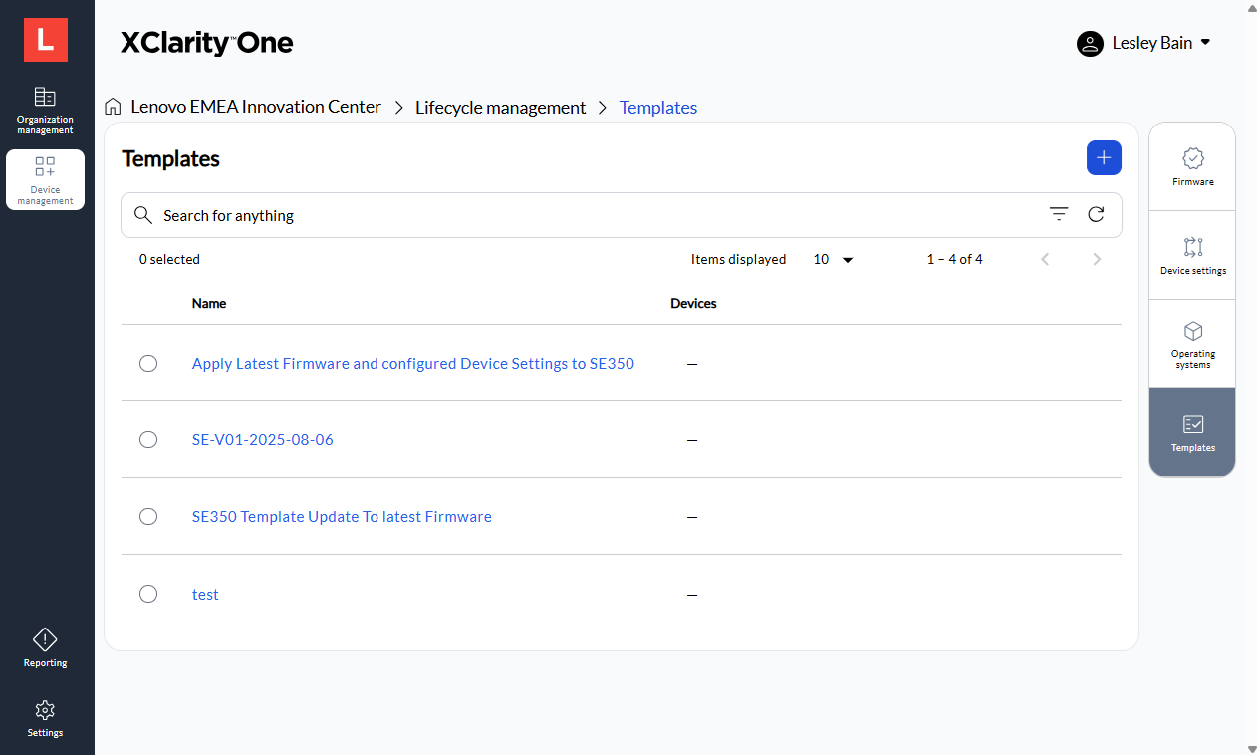This screenshot has width=1257, height=755.
Task: Select the test template radio button
Action: [148, 593]
